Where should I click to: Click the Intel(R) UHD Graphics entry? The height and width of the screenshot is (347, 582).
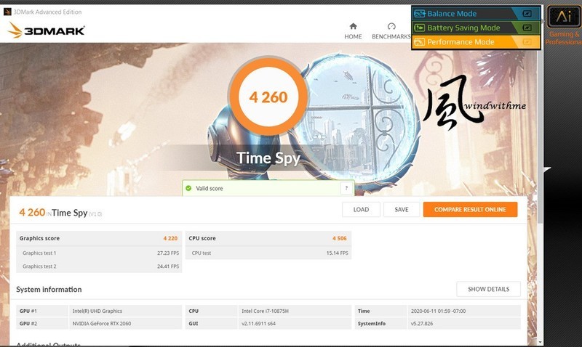point(97,311)
